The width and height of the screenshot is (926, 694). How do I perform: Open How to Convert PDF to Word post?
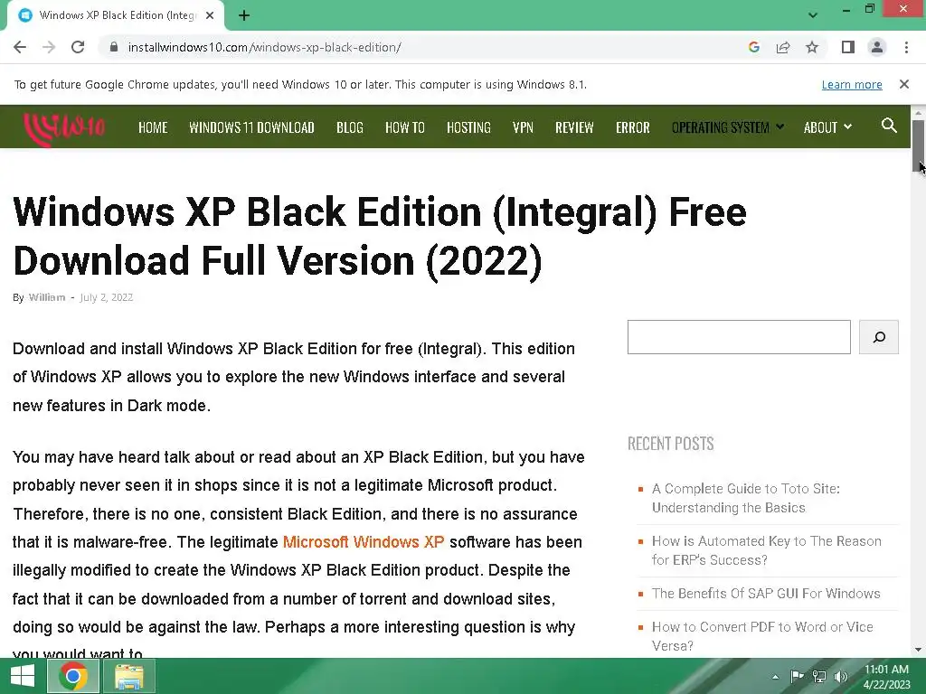pos(762,636)
